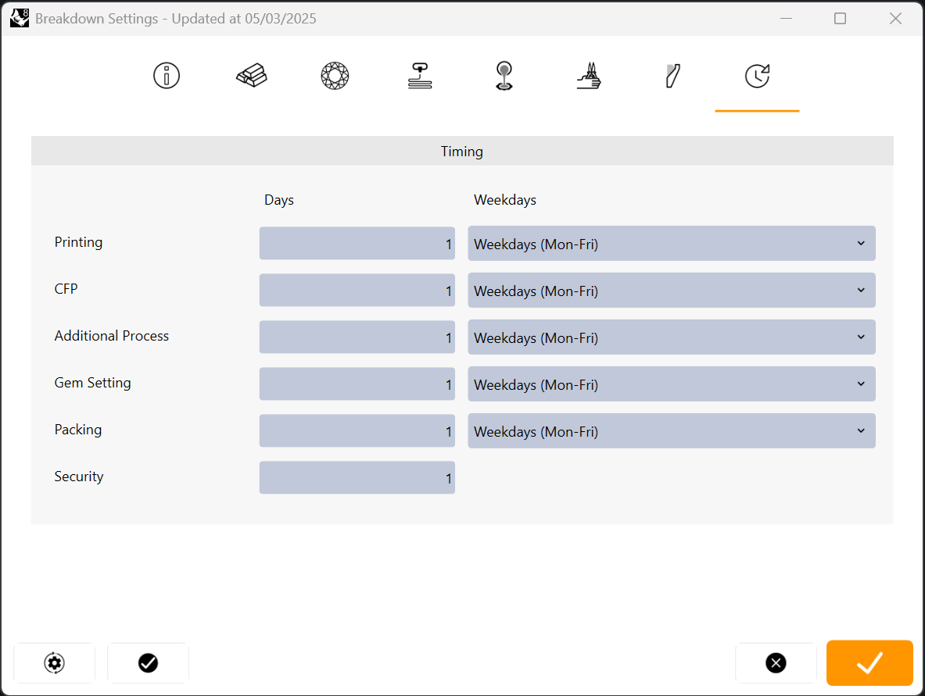Close the Breakdown Settings window
The height and width of the screenshot is (696, 925).
pyautogui.click(x=895, y=18)
